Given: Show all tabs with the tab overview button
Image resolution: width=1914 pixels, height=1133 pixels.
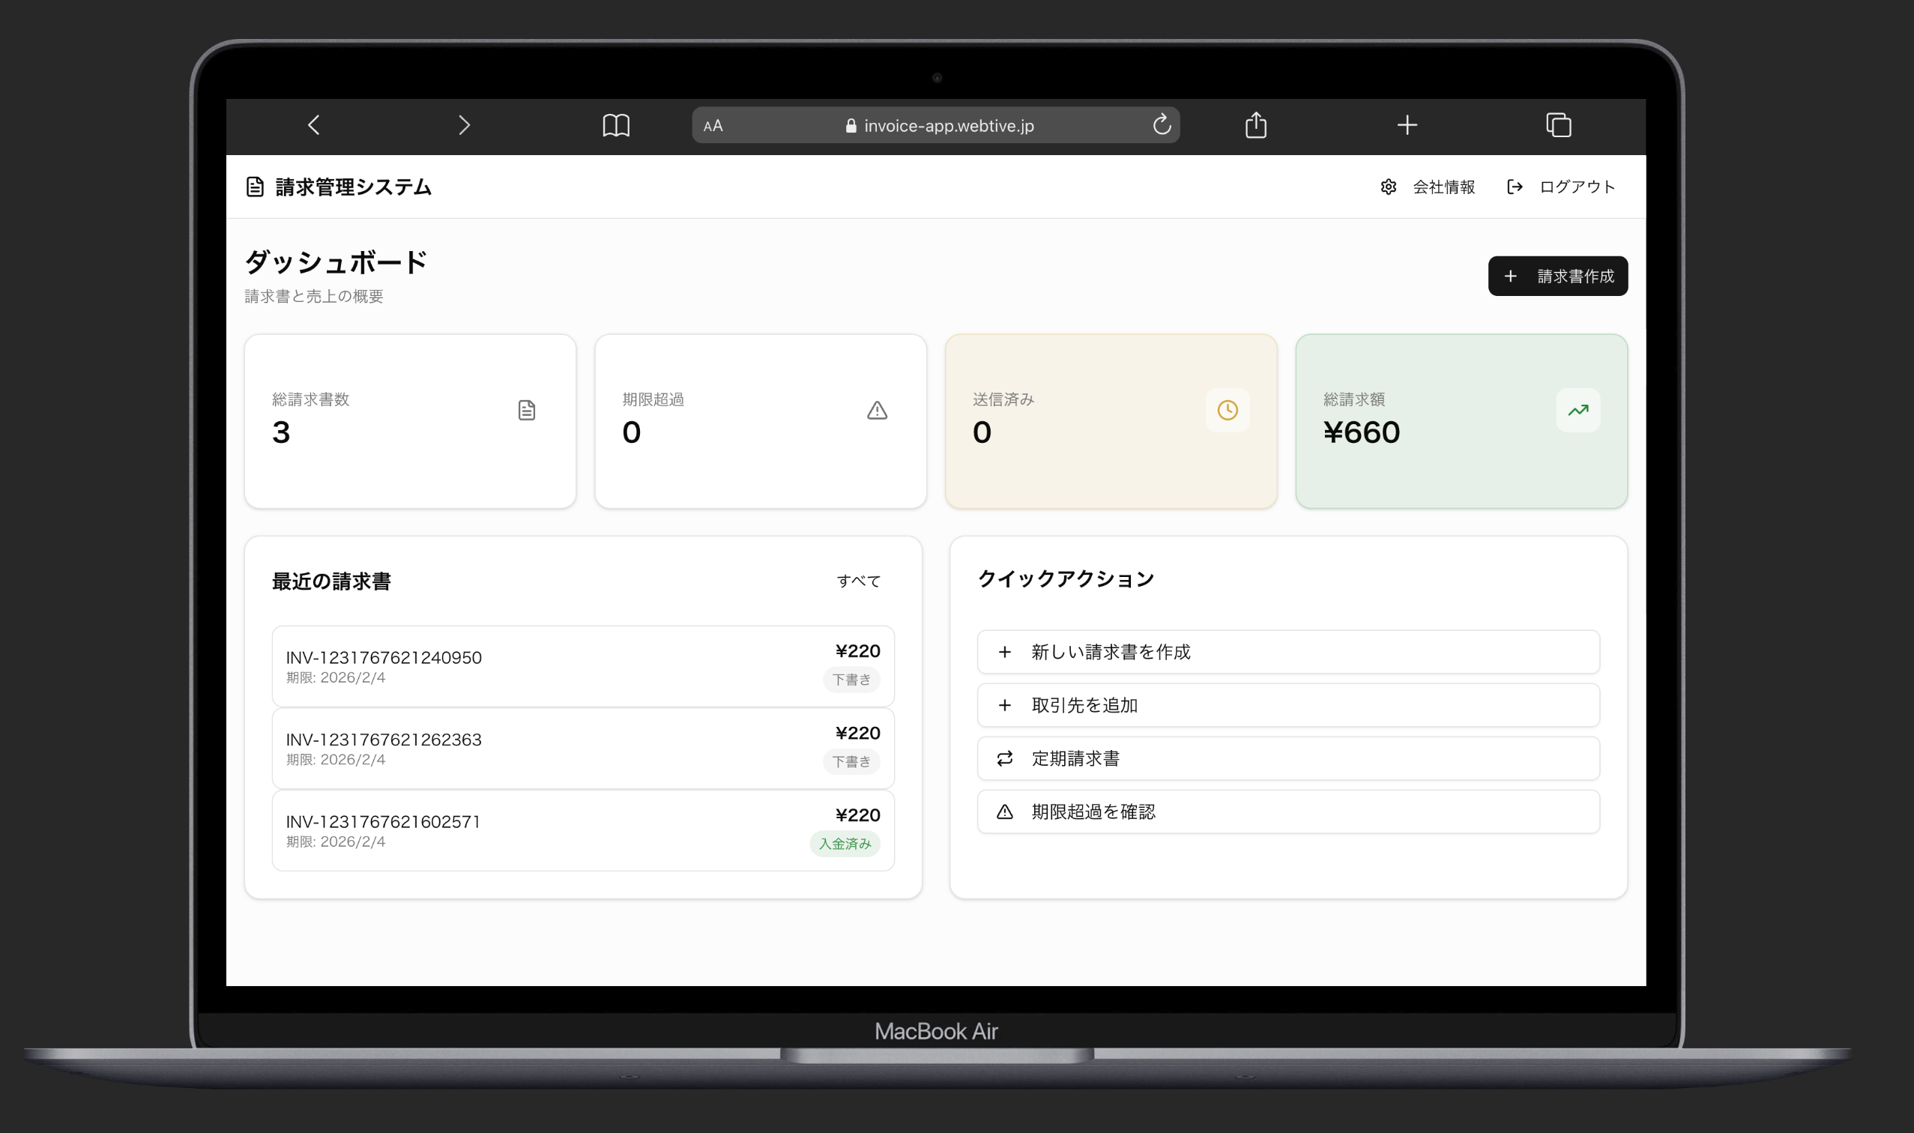Looking at the screenshot, I should (1558, 124).
